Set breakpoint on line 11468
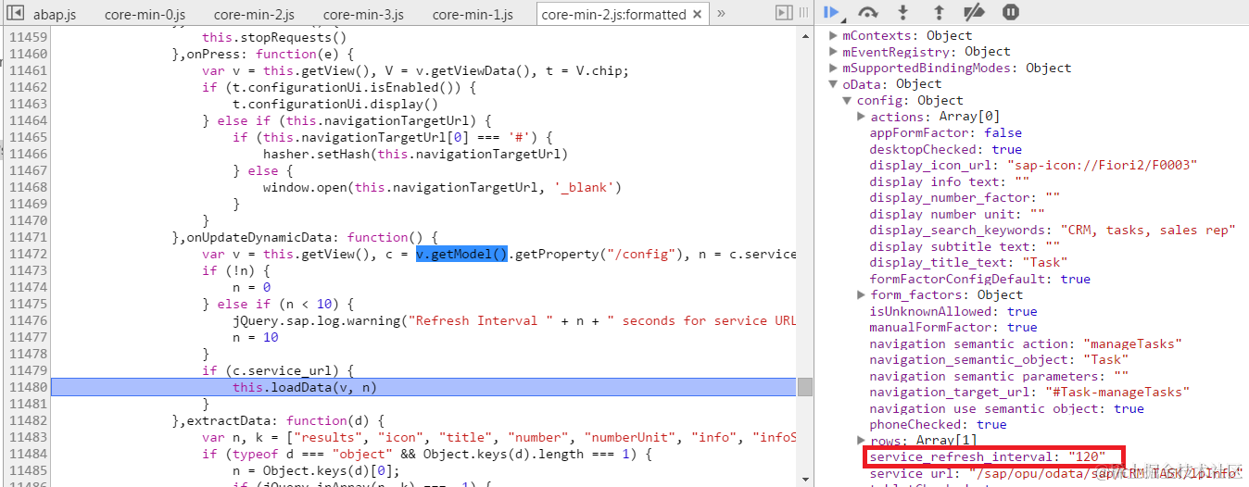This screenshot has height=487, width=1249. pyautogui.click(x=28, y=187)
